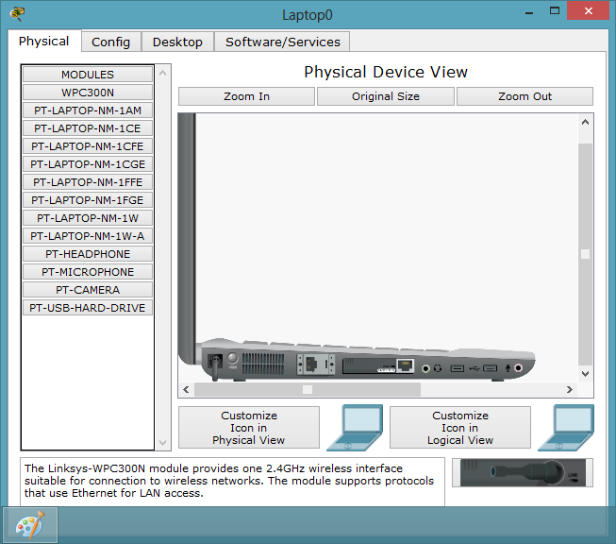Click the Original Size button
Image resolution: width=616 pixels, height=544 pixels.
click(386, 96)
